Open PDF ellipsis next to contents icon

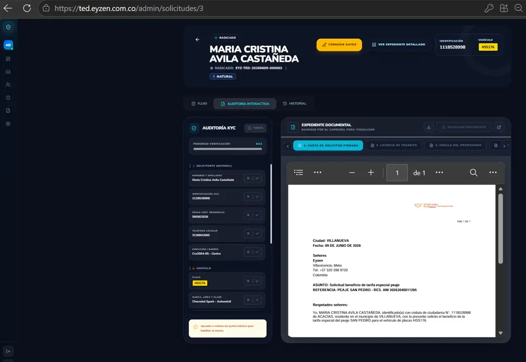coord(317,172)
